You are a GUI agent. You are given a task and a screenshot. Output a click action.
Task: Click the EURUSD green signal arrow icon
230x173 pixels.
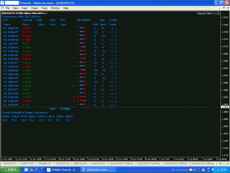point(74,66)
